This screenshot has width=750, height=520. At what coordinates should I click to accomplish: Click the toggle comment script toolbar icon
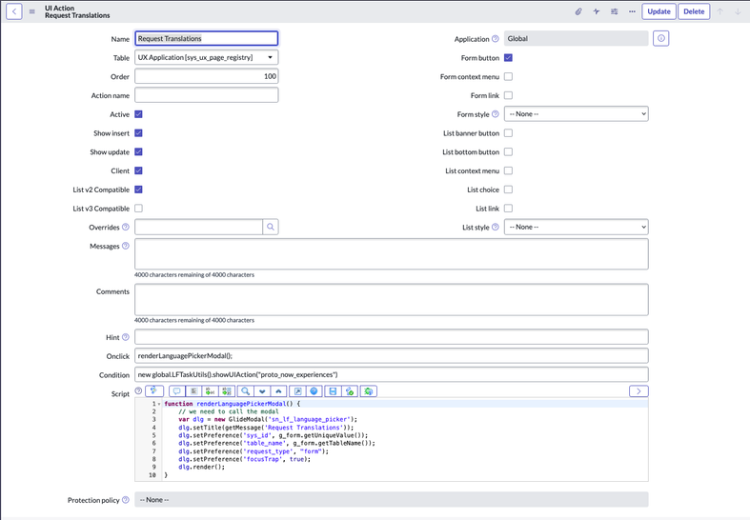pyautogui.click(x=177, y=391)
